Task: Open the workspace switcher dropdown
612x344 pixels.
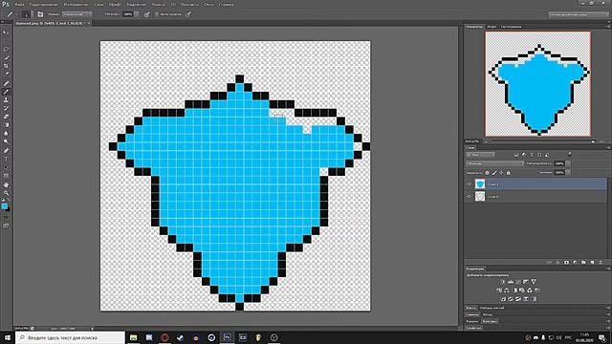Action: point(579,14)
